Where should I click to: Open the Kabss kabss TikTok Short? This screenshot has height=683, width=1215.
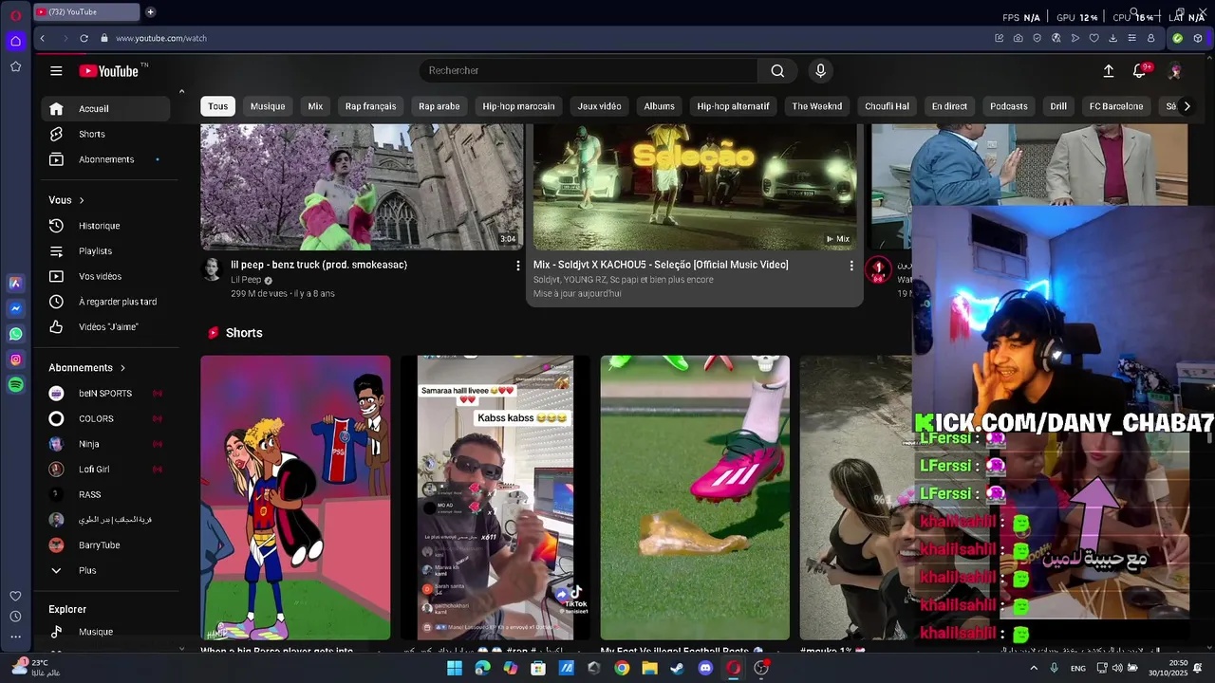click(495, 498)
